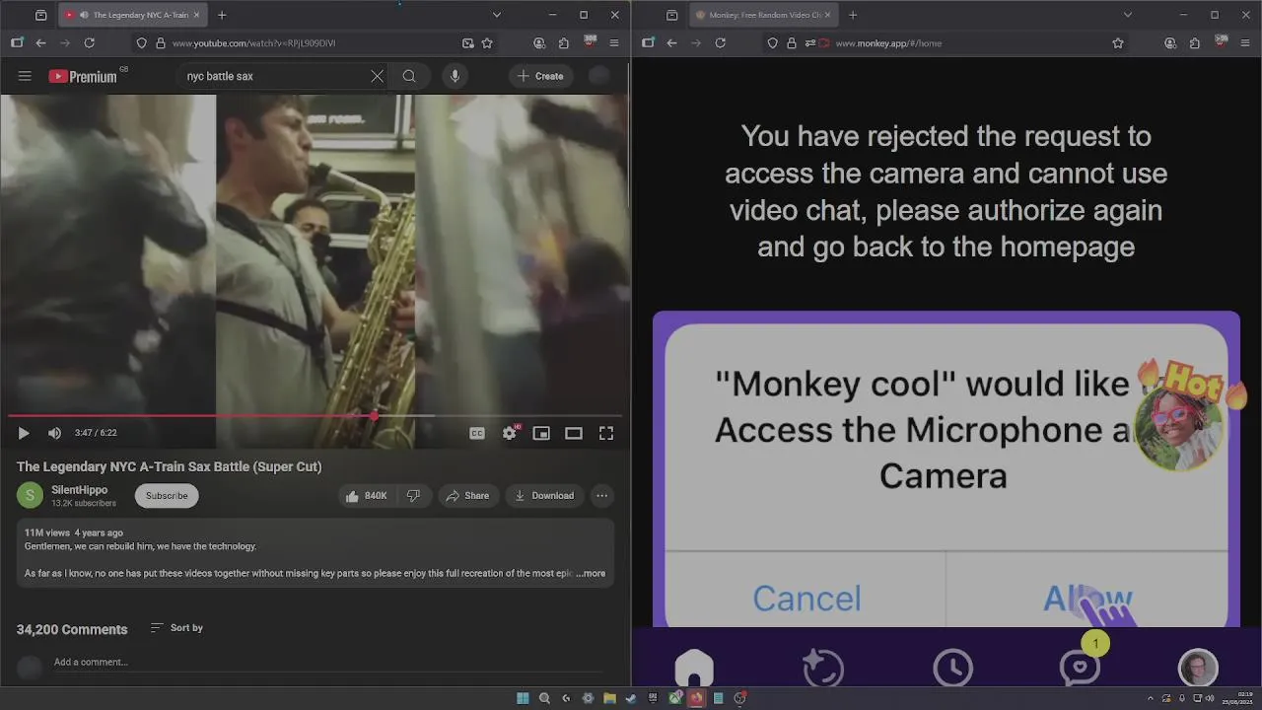
Task: Click Cancel in Monkey cool dialog
Action: pos(806,599)
